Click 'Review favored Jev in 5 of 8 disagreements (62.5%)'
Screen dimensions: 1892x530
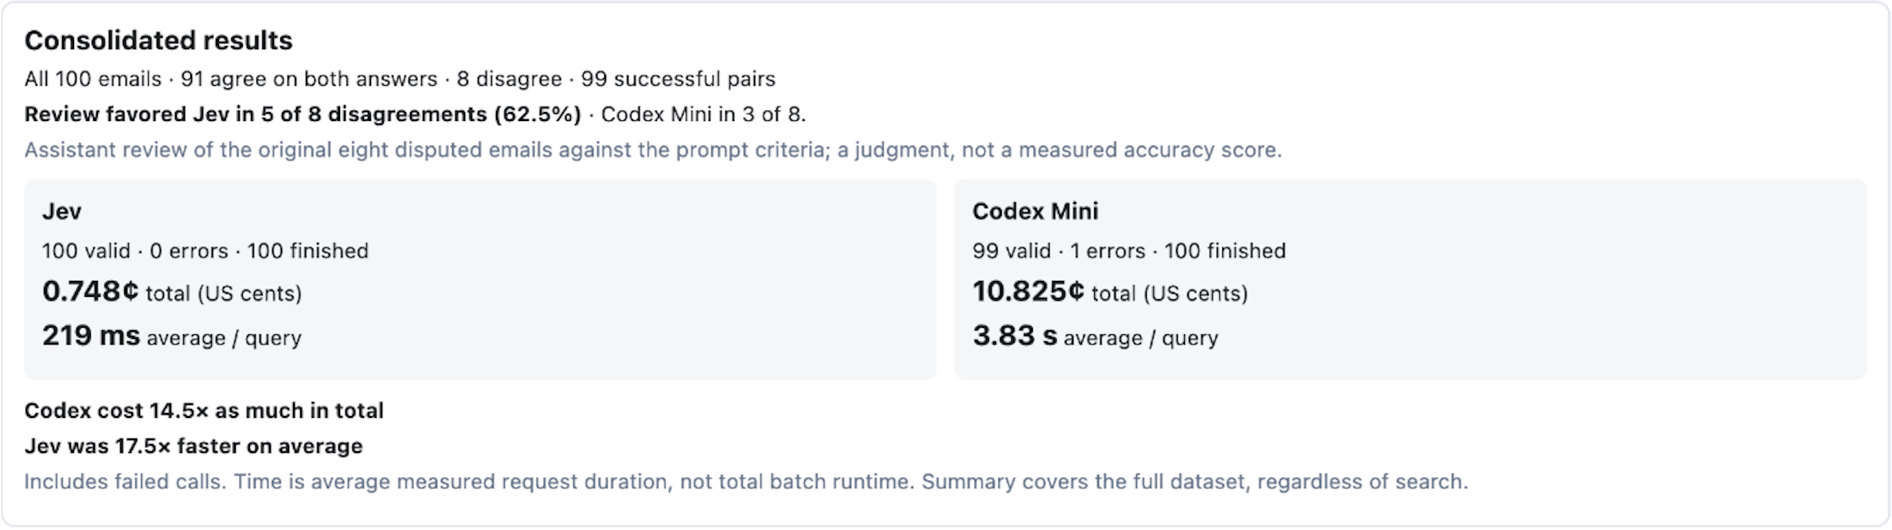(303, 115)
